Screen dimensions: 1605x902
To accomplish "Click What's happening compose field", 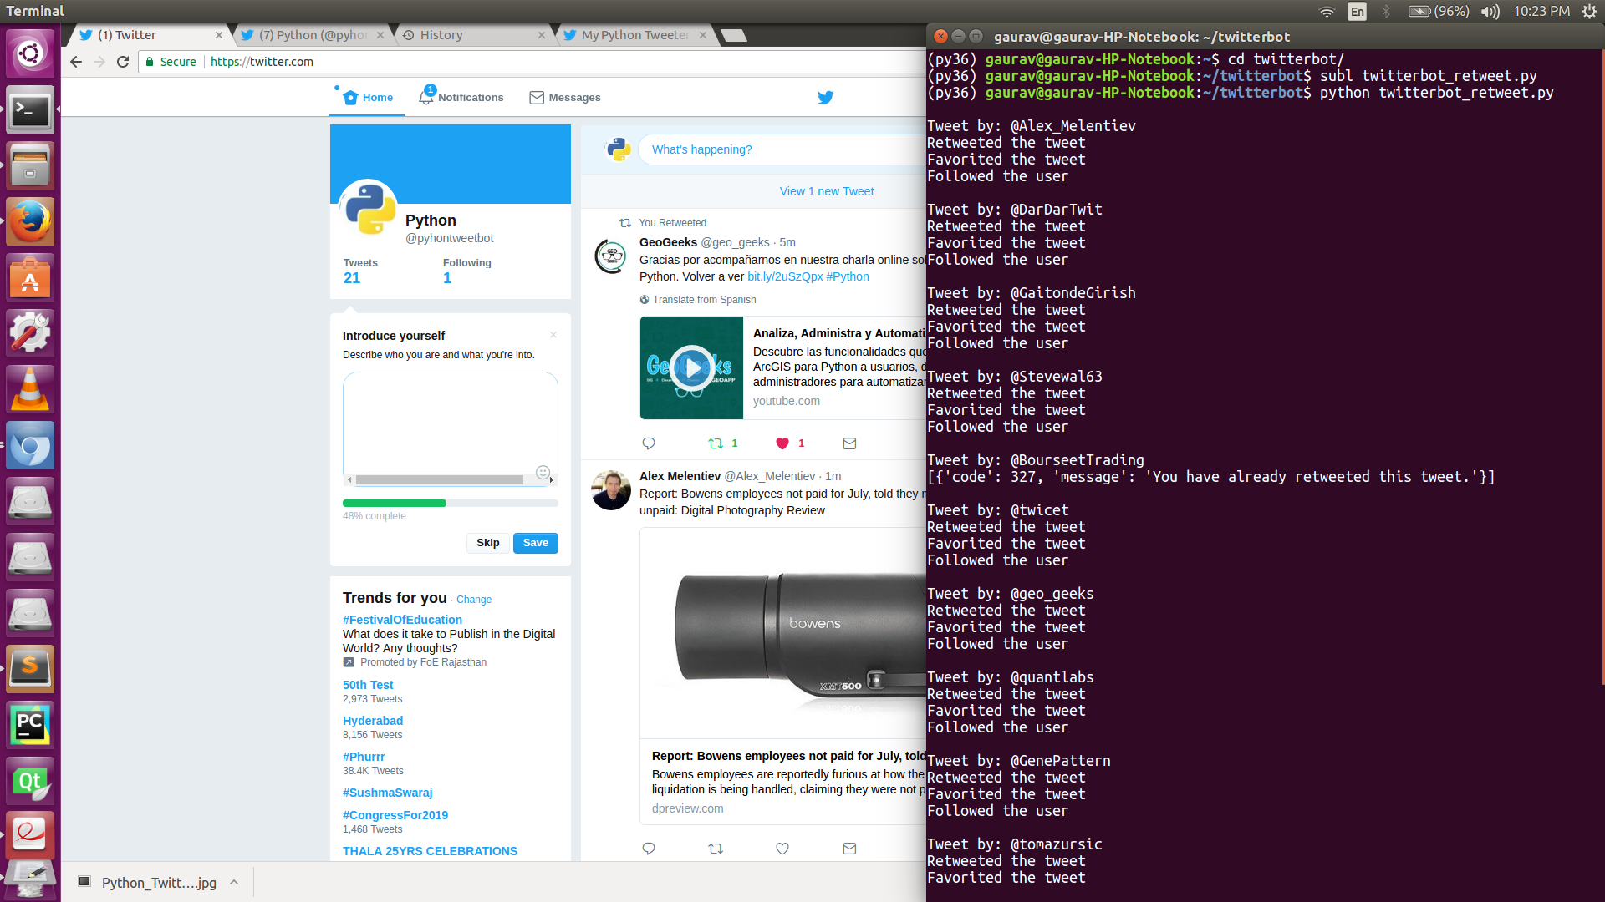I will tap(781, 149).
